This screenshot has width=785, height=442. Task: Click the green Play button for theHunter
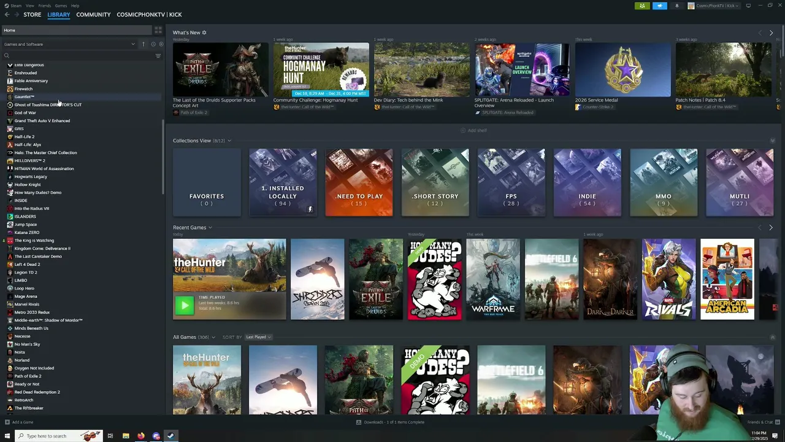184,305
